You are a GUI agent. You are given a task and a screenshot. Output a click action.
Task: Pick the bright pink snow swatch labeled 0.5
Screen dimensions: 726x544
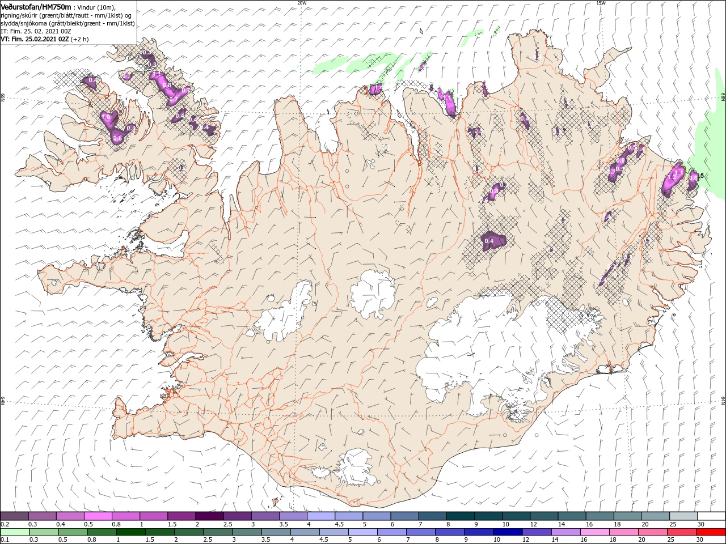tap(98, 516)
